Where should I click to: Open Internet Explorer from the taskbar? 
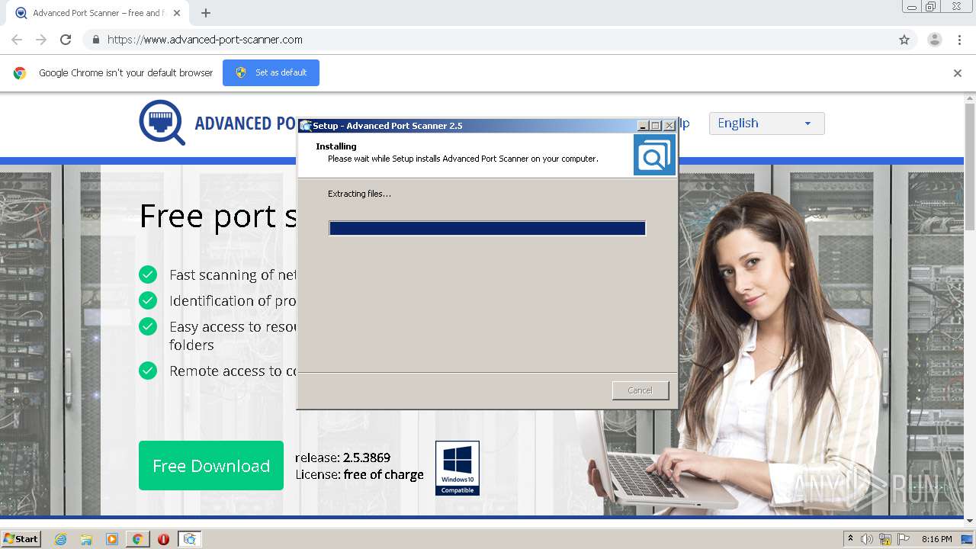pos(61,539)
